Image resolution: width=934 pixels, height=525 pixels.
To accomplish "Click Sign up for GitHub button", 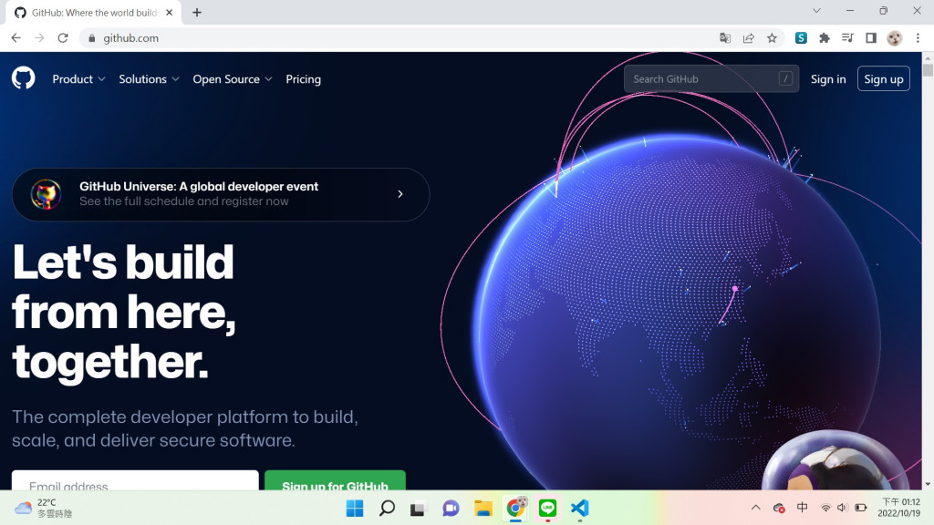I will [x=335, y=480].
